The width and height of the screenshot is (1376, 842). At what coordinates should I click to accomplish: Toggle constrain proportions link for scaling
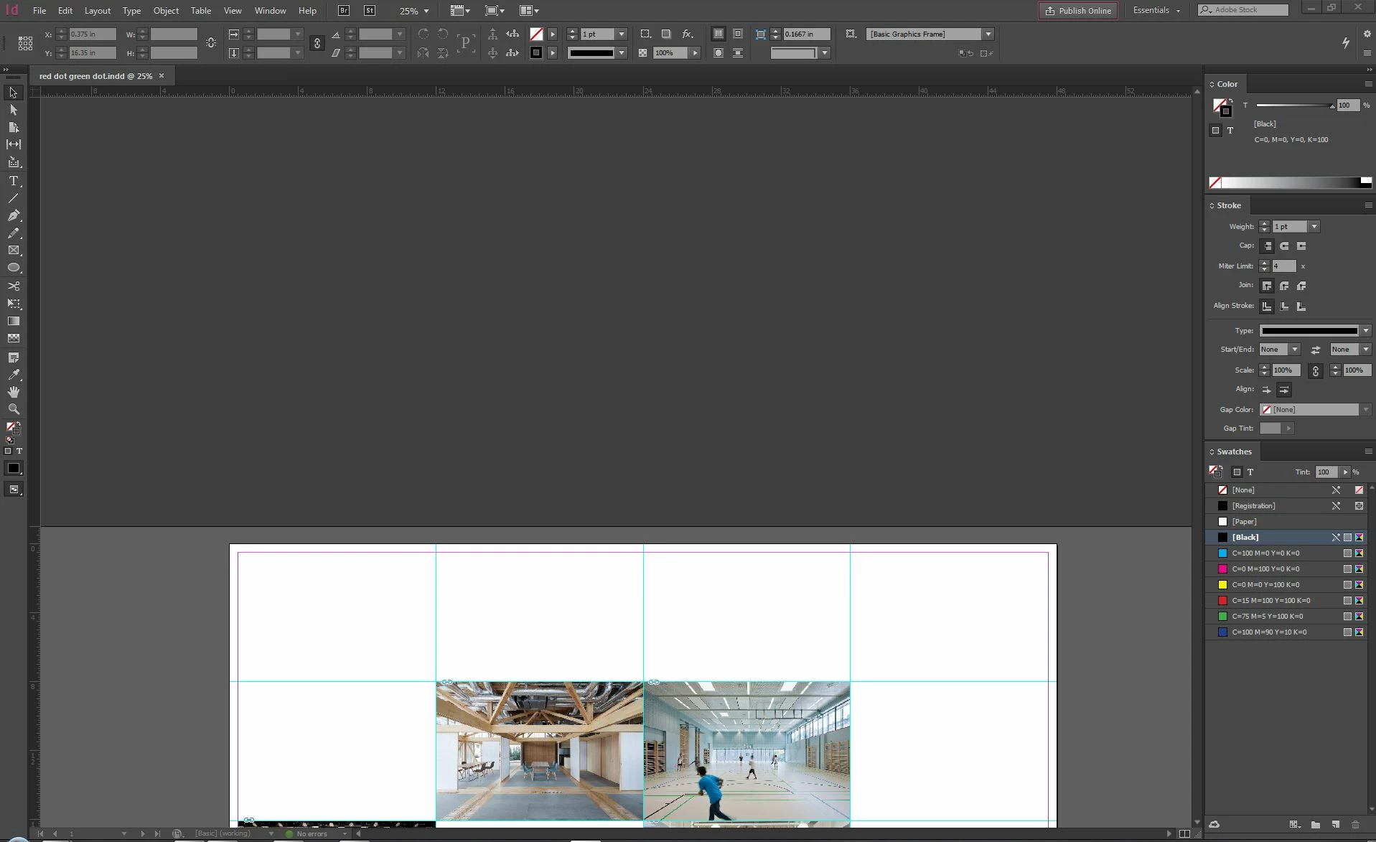pos(317,43)
